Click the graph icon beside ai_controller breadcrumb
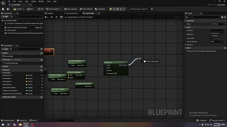The image size is (227, 127). (62, 17)
